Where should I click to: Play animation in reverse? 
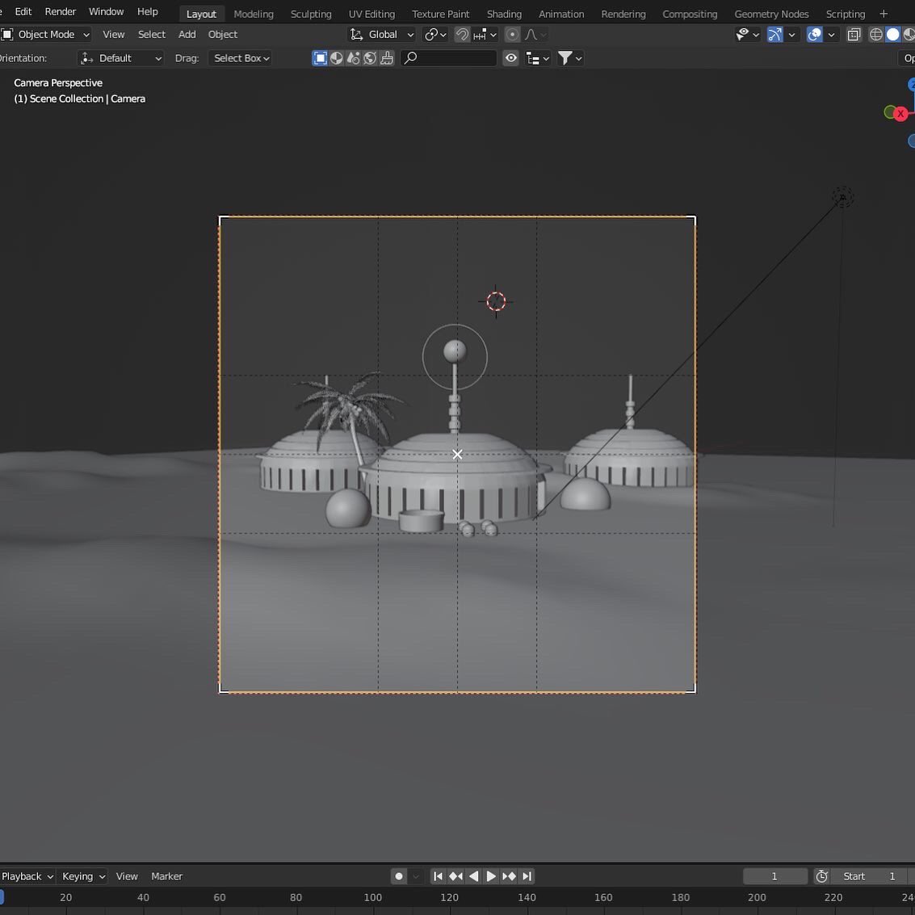click(x=474, y=876)
